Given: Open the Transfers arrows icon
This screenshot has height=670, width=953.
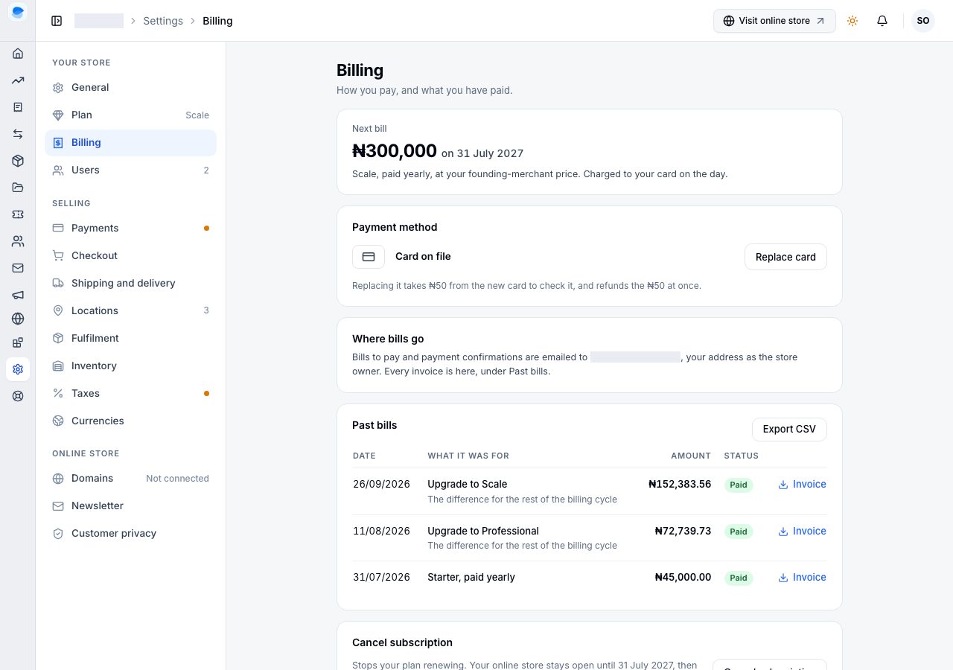Looking at the screenshot, I should coord(18,134).
